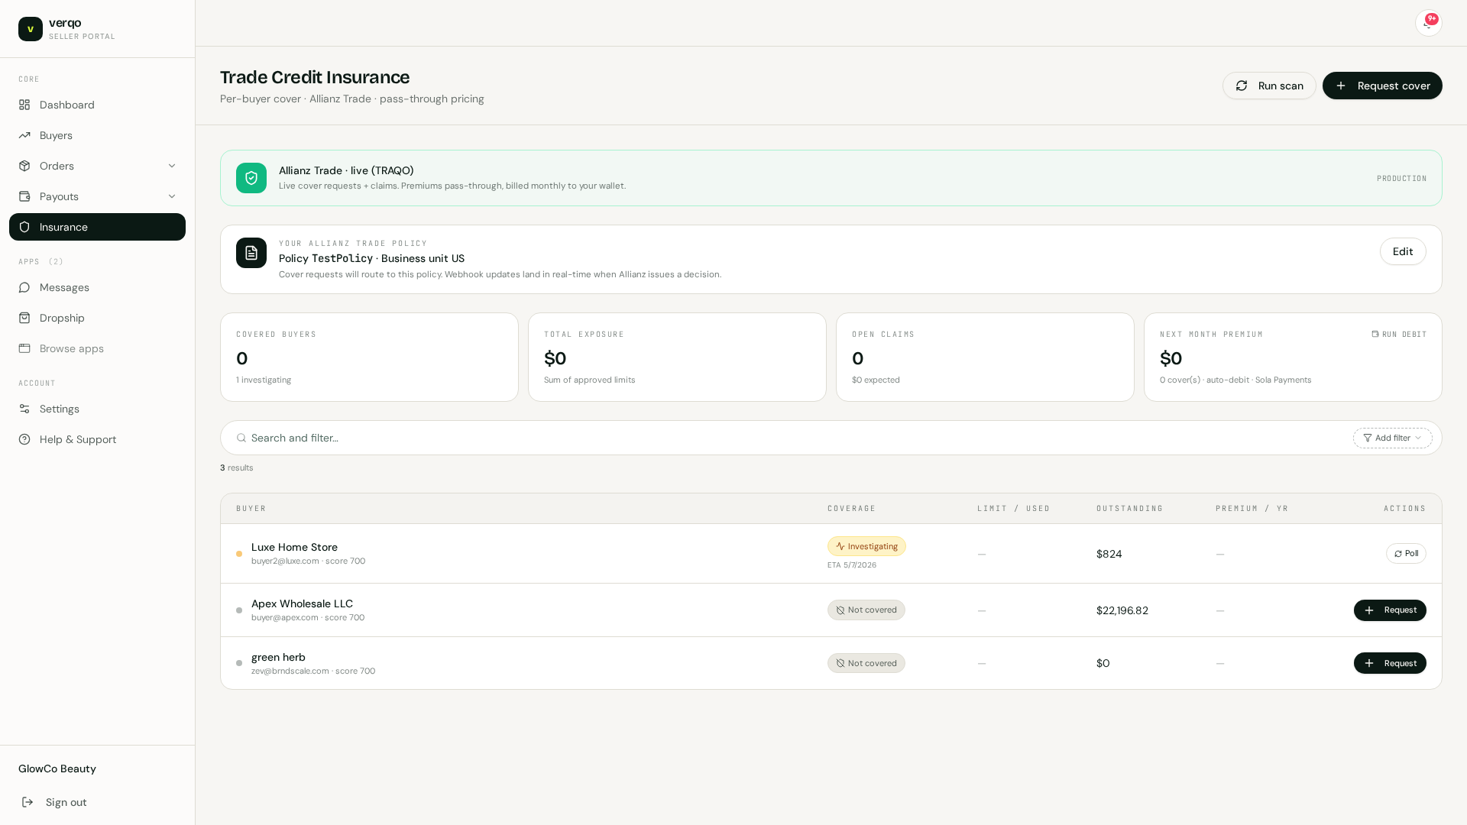Screen dimensions: 1467x825
Task: Click the search magnifier icon
Action: tap(241, 438)
